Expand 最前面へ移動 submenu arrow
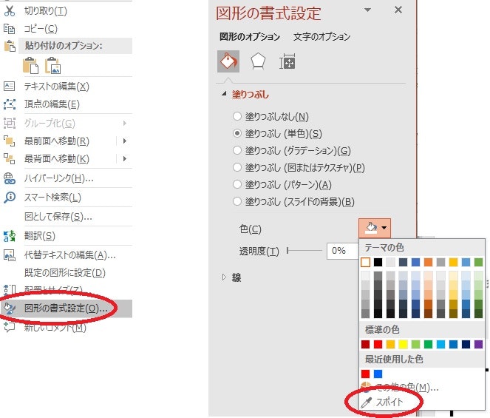 click(x=125, y=141)
